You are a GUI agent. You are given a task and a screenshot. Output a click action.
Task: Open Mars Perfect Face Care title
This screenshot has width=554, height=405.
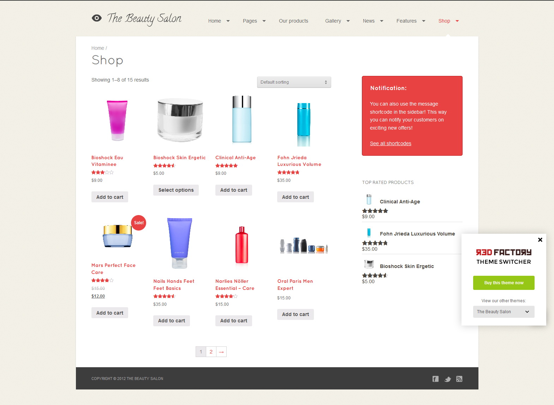point(113,269)
